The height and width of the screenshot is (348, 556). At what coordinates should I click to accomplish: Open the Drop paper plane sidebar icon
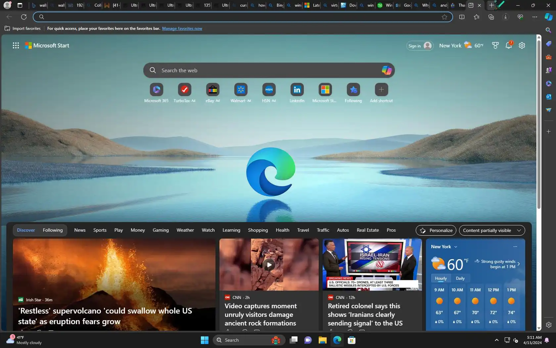[x=548, y=110]
